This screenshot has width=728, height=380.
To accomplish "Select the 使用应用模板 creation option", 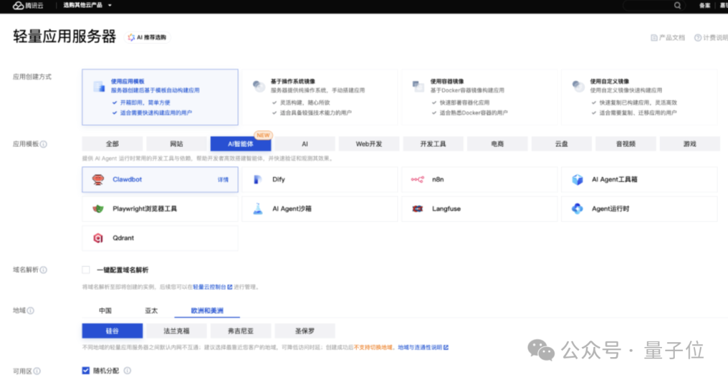I will (x=160, y=97).
